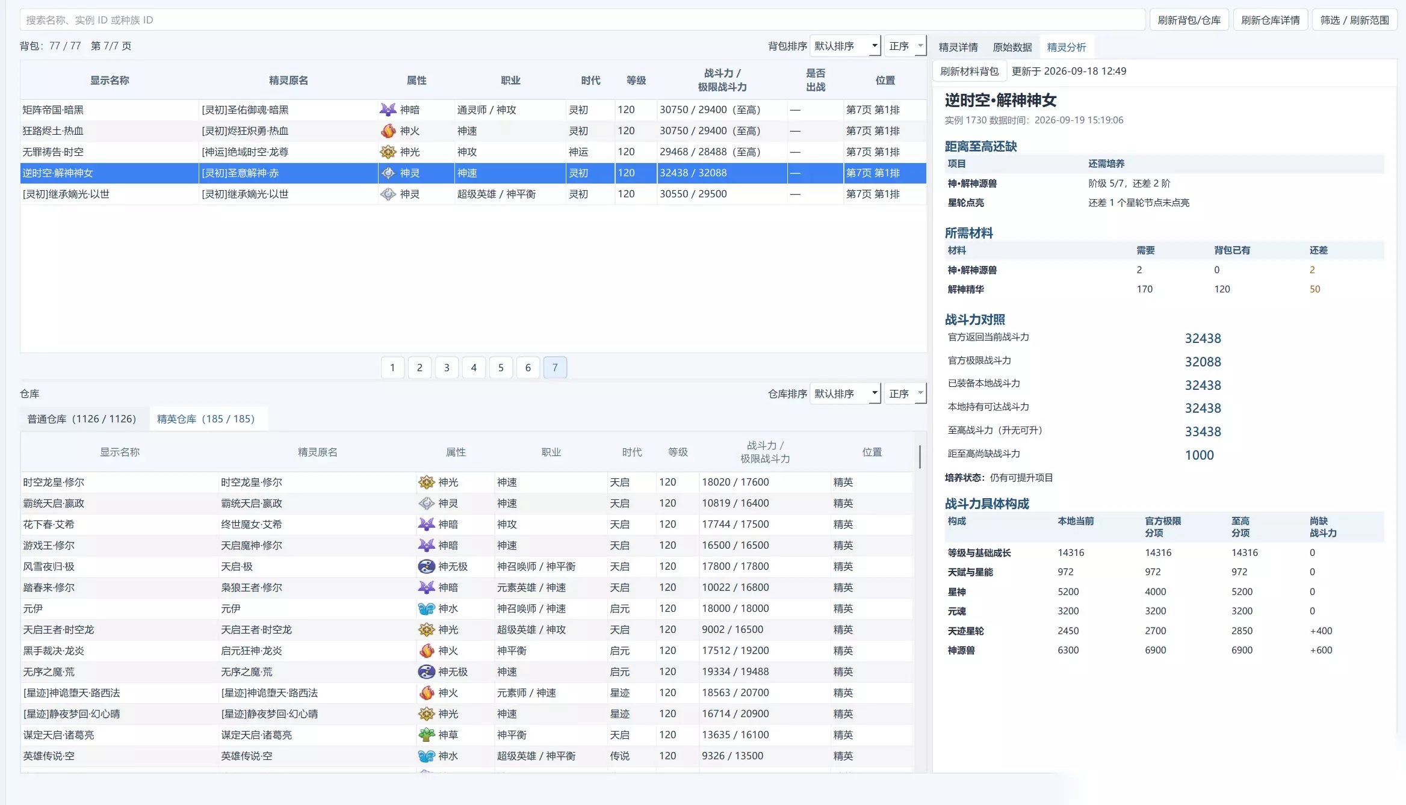Click the 神光 sun icon for 无罪祷告·时空
The image size is (1406, 805).
388,152
